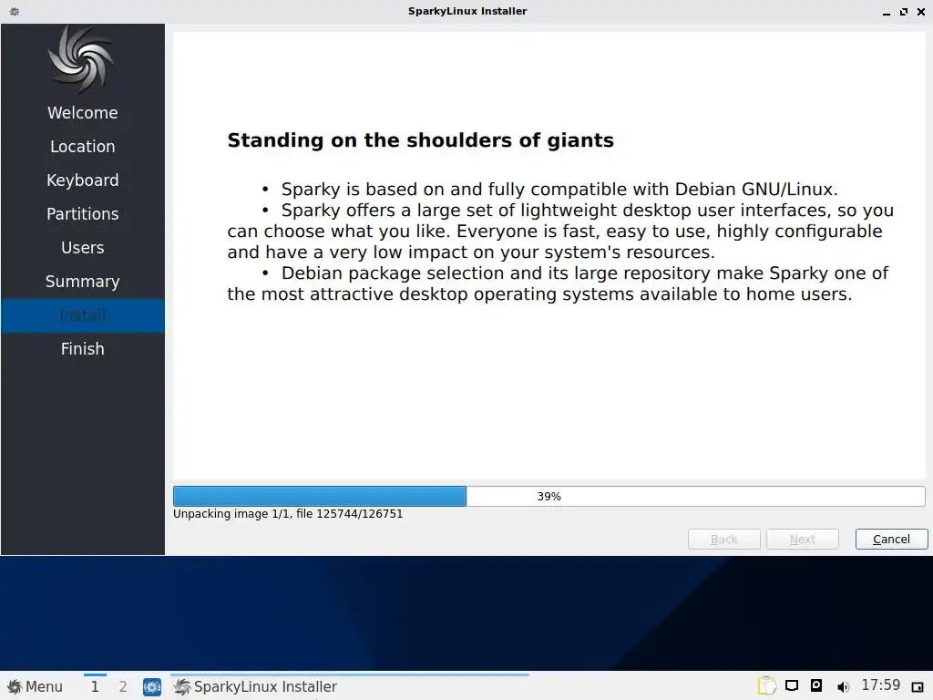The image size is (933, 700).
Task: Click the Cancel button
Action: coord(891,539)
